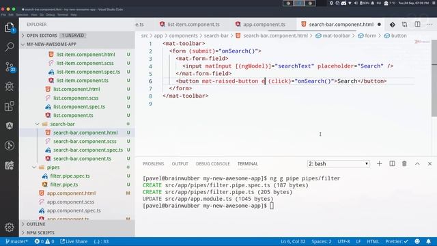Split the editor to the right
This screenshot has width=437, height=246.
tap(417, 25)
